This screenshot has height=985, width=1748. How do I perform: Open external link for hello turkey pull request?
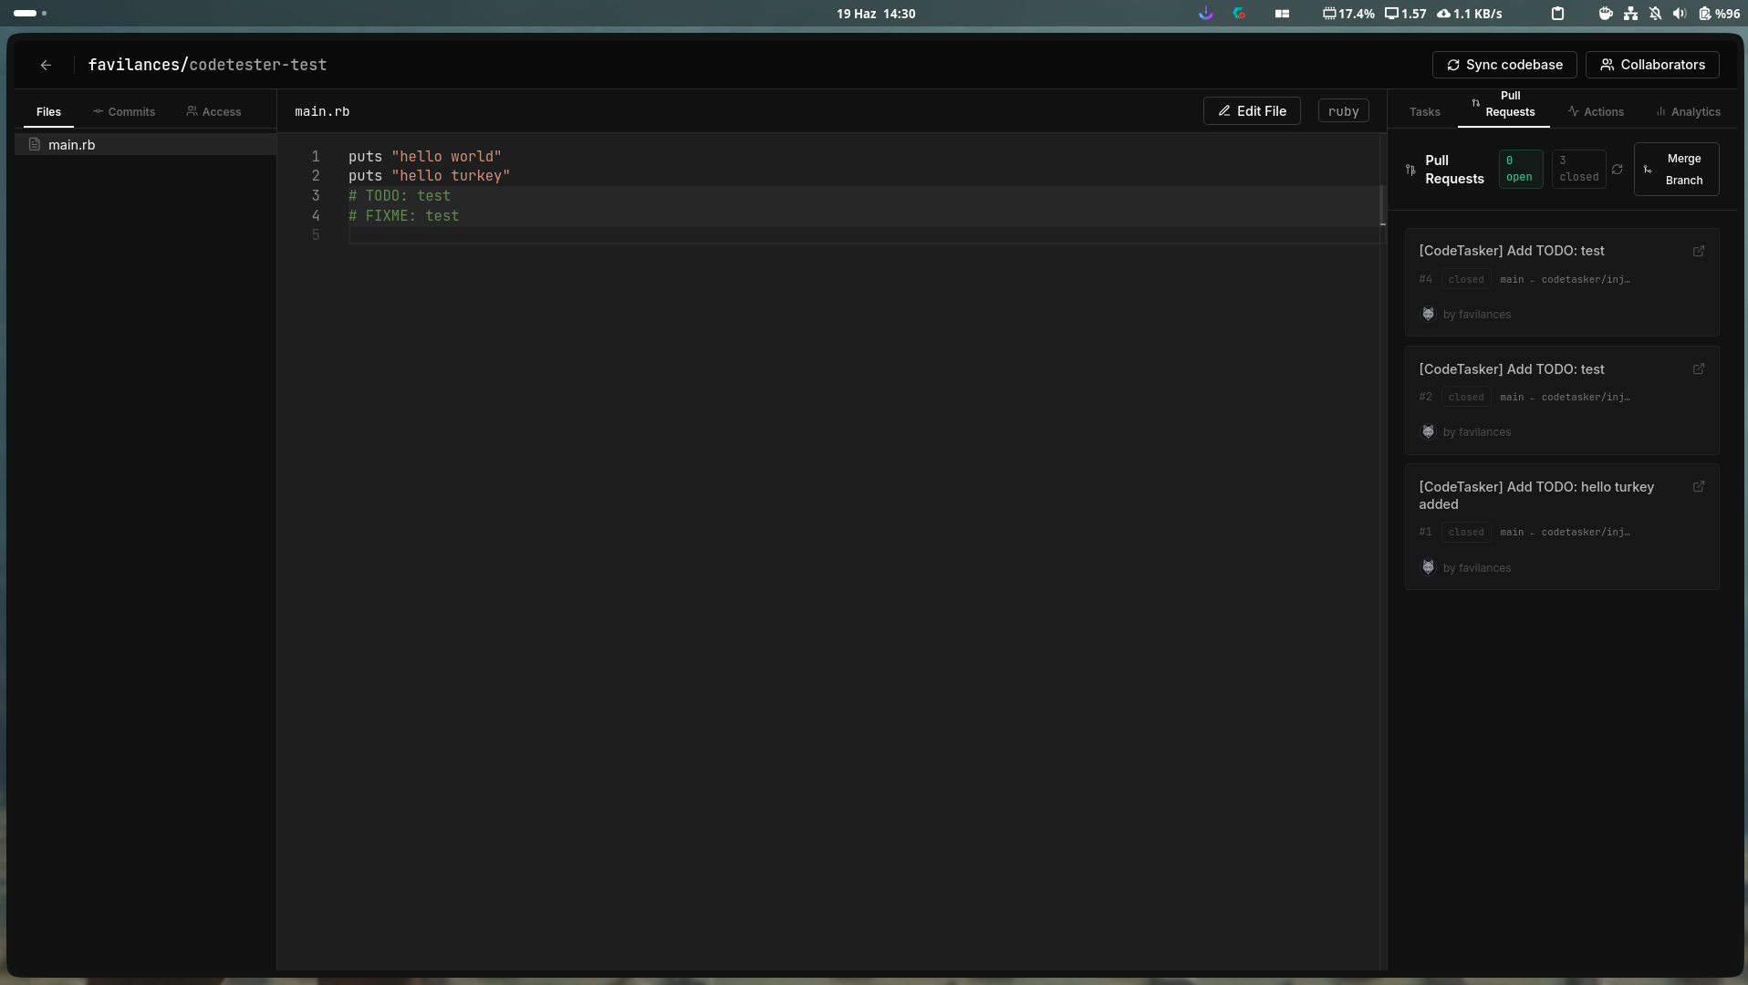click(1699, 487)
